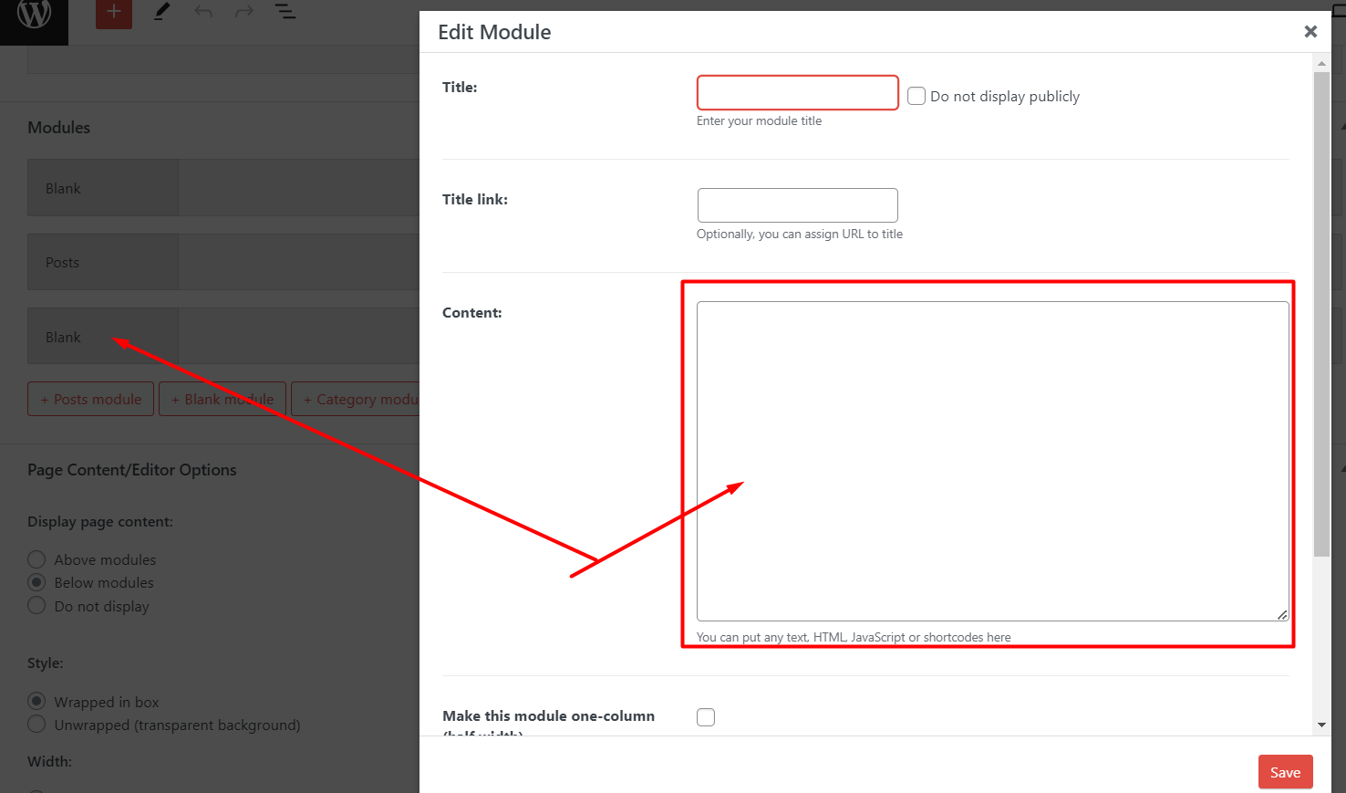The height and width of the screenshot is (793, 1346).
Task: Check Do not display publicly
Action: tap(916, 96)
